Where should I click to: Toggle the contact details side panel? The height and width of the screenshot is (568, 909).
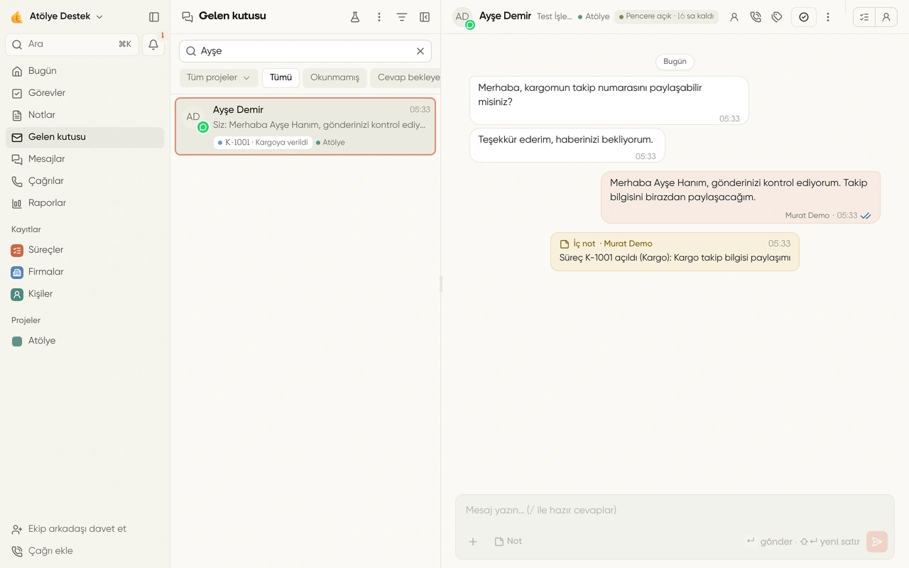click(886, 17)
